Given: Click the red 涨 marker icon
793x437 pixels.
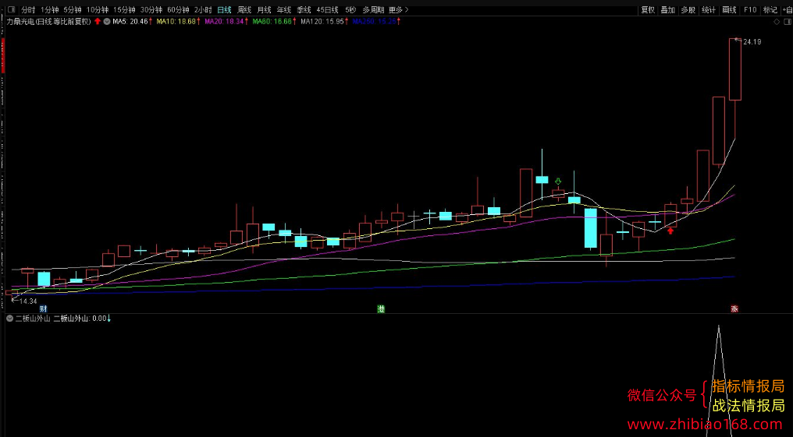Looking at the screenshot, I should (734, 308).
